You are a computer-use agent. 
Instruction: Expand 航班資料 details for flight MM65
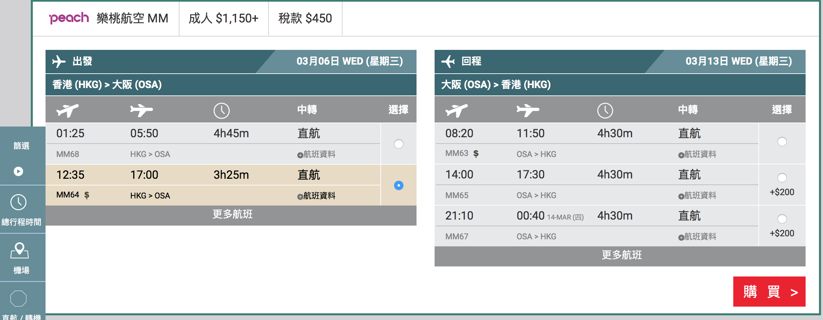pyautogui.click(x=697, y=195)
